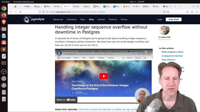
Task: Open Settings gear icon in dock
Action: pyautogui.click(x=4, y=78)
